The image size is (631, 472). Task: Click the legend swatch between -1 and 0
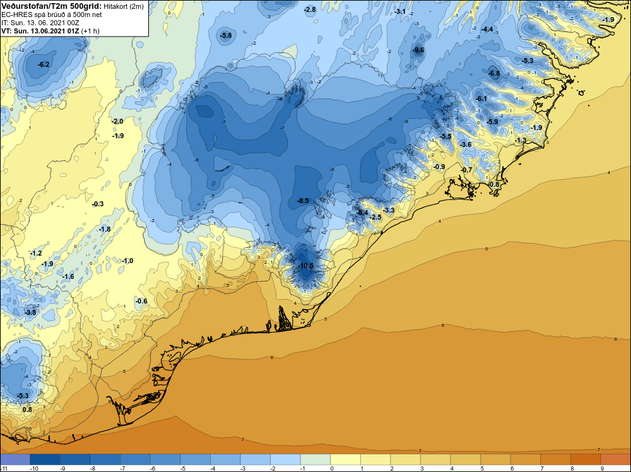[315, 459]
